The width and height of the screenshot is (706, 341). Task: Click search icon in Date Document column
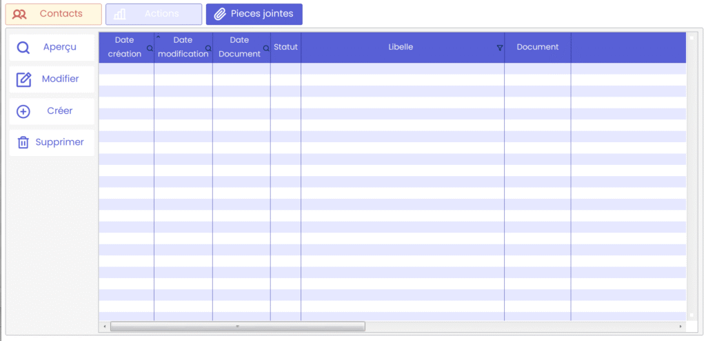(x=266, y=49)
